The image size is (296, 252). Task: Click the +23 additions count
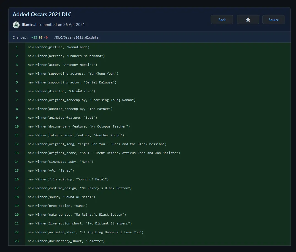point(34,37)
